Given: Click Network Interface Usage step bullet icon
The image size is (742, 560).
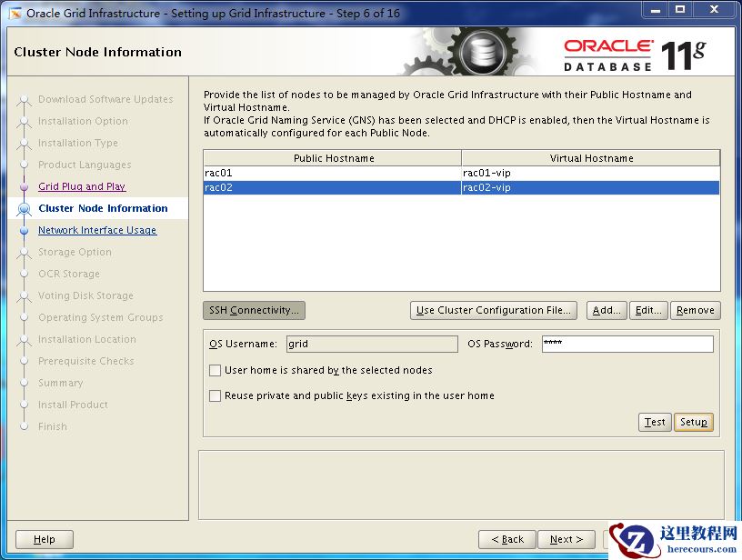Looking at the screenshot, I should (25, 230).
